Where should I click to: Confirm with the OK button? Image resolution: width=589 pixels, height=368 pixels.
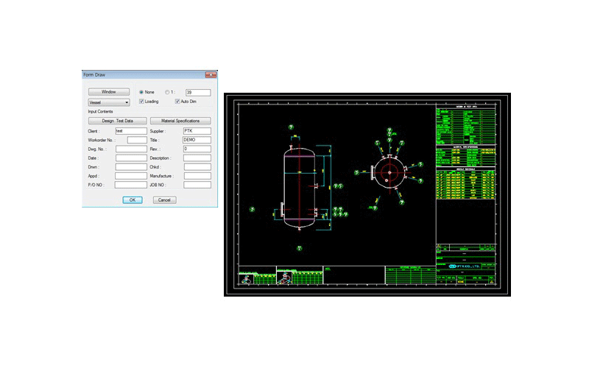pos(133,200)
